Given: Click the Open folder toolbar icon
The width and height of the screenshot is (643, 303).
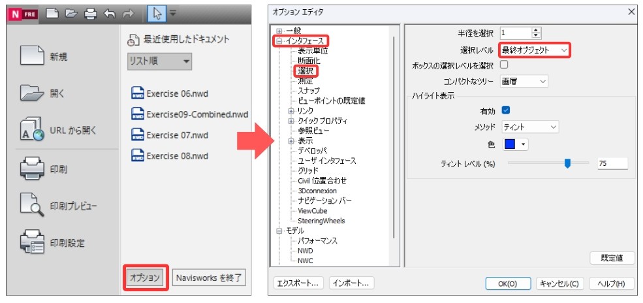Looking at the screenshot, I should 71,14.
